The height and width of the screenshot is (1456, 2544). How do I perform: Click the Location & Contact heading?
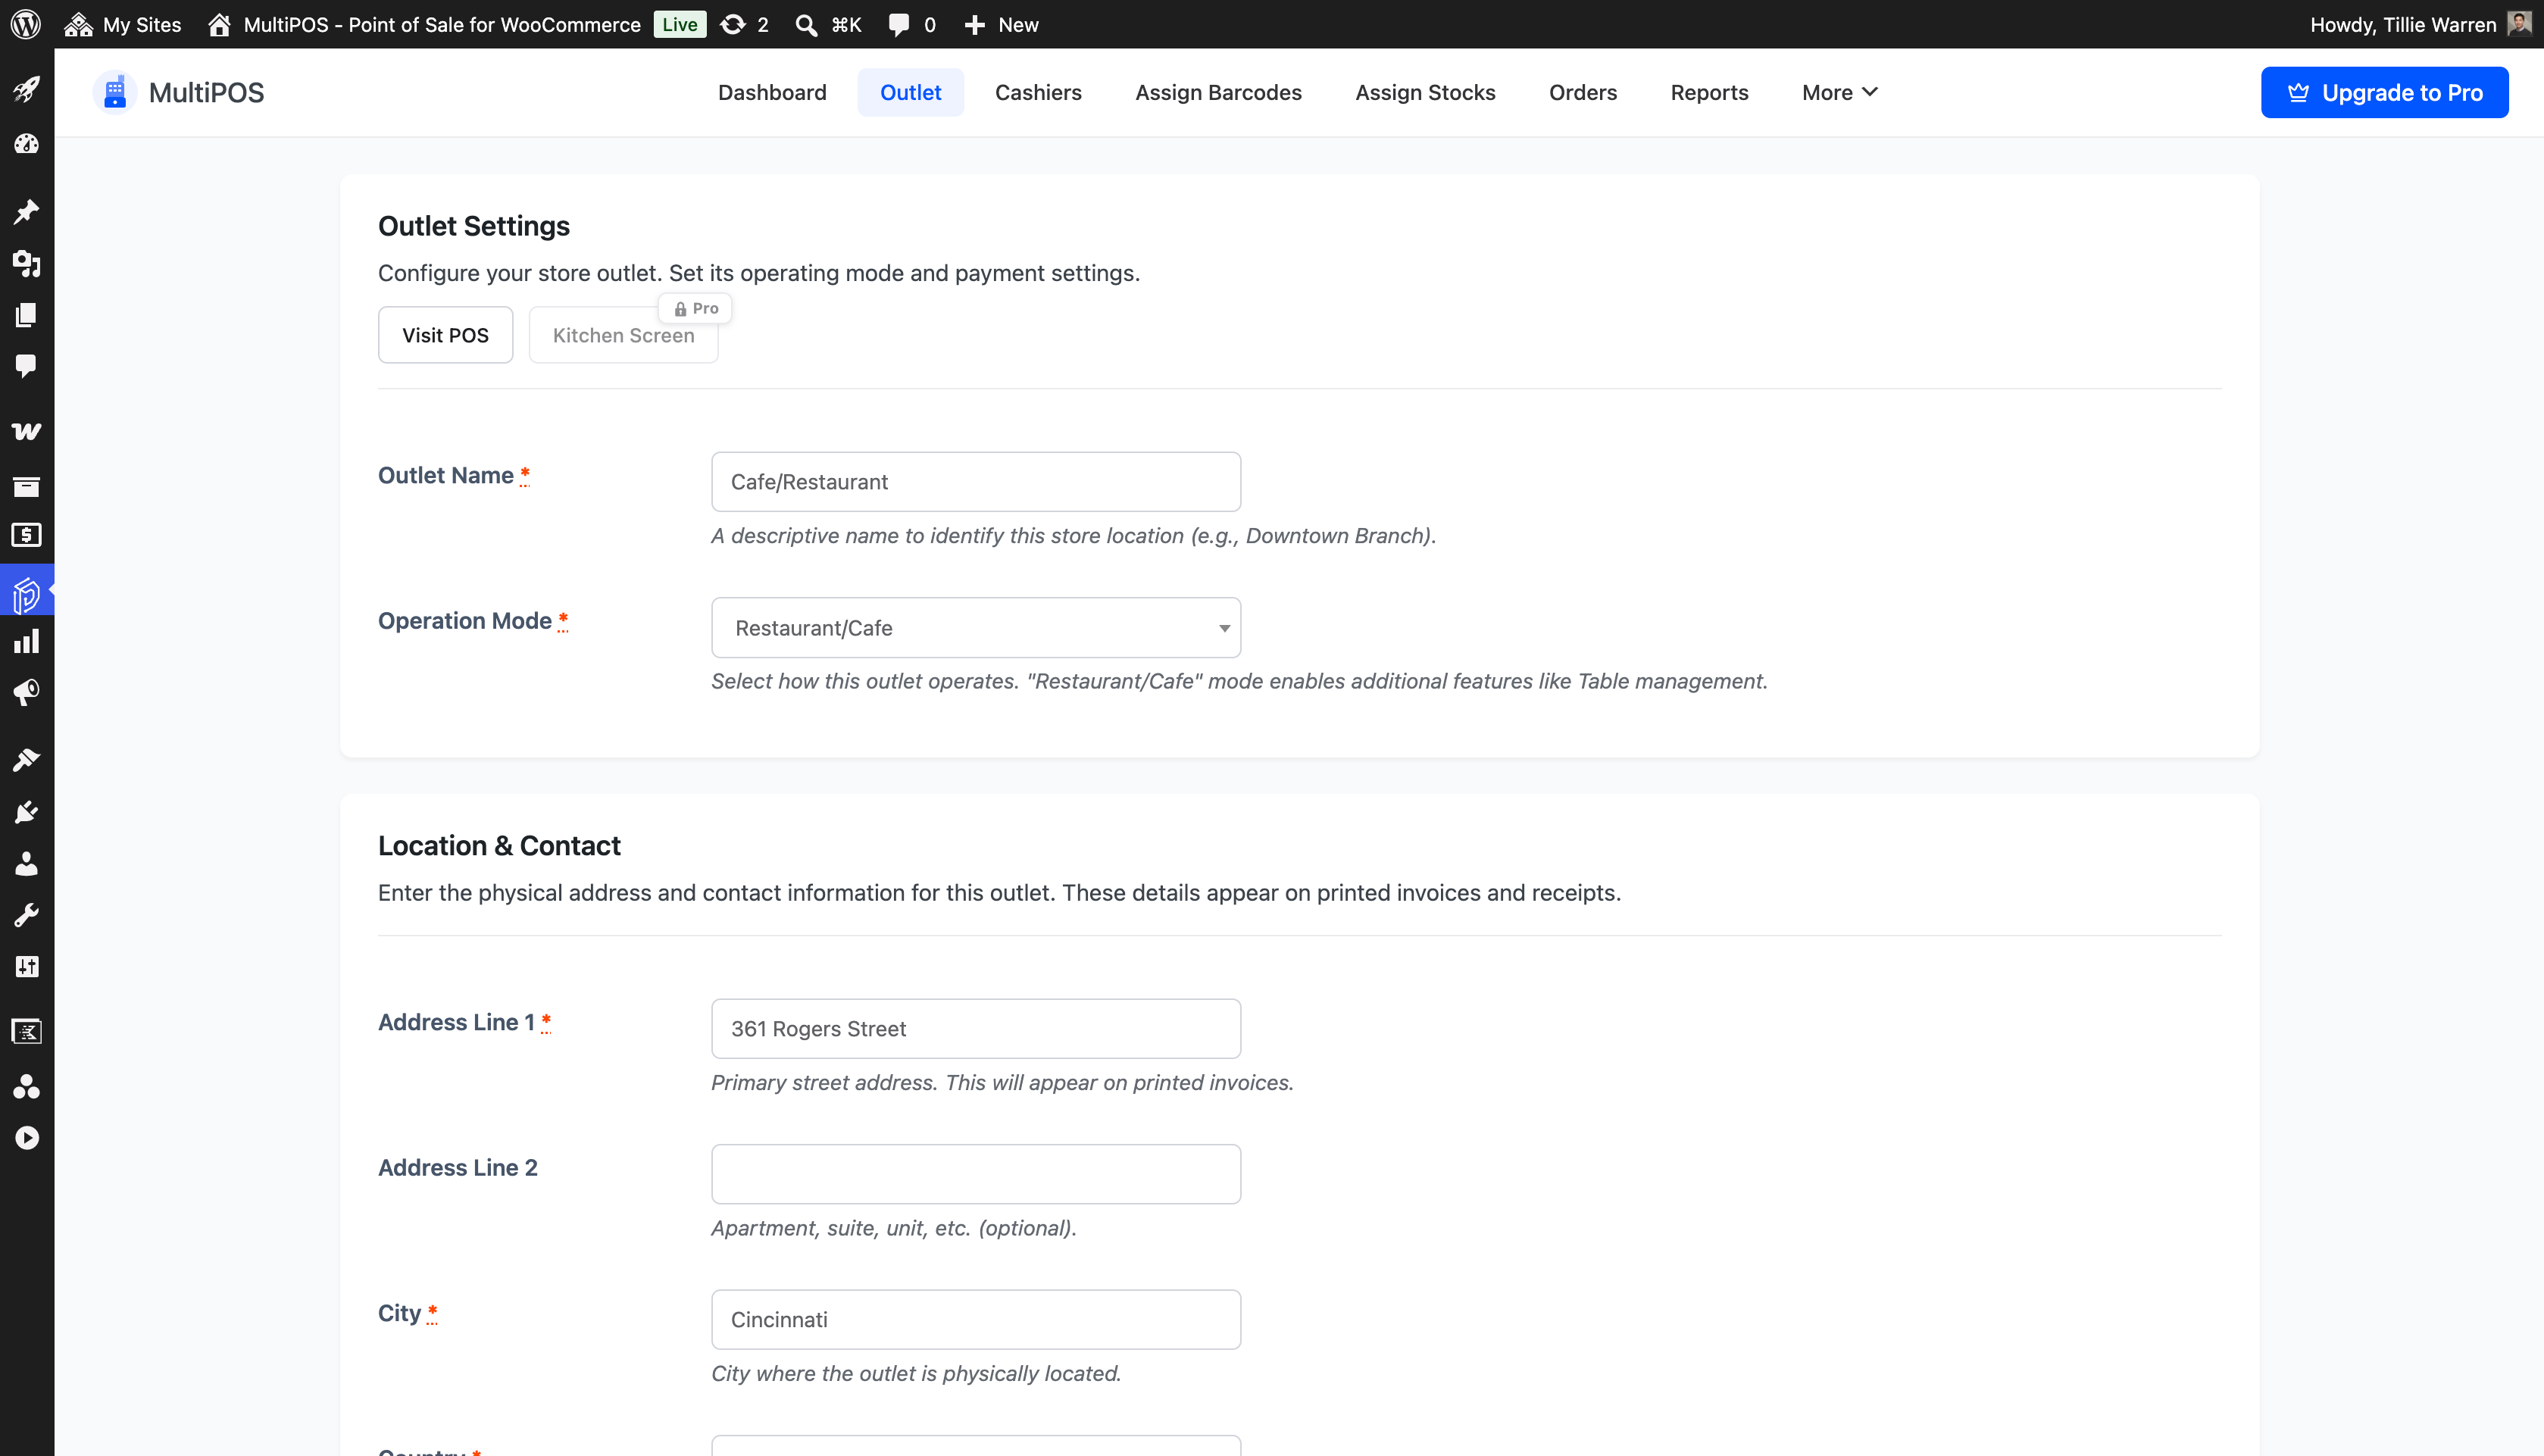coord(499,846)
